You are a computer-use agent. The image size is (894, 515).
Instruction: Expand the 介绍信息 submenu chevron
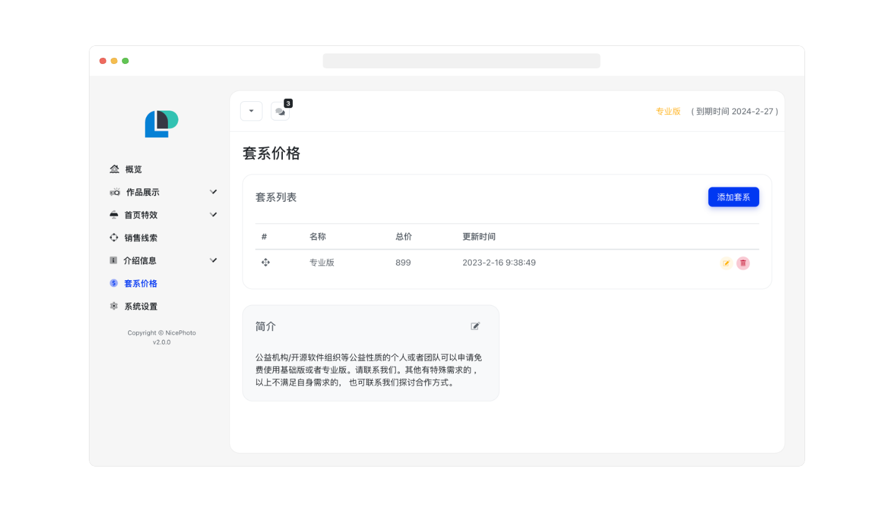pos(213,260)
